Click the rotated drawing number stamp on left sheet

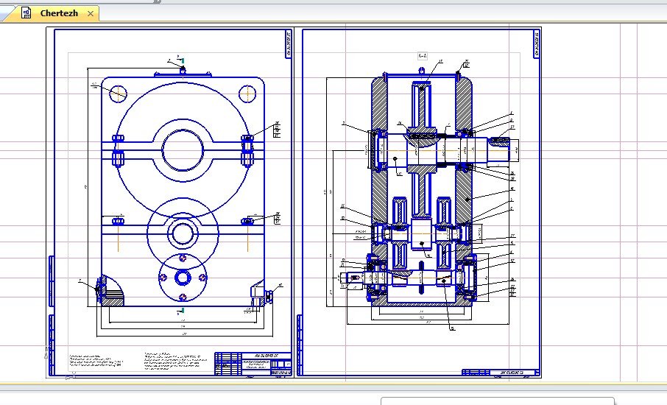pos(286,45)
